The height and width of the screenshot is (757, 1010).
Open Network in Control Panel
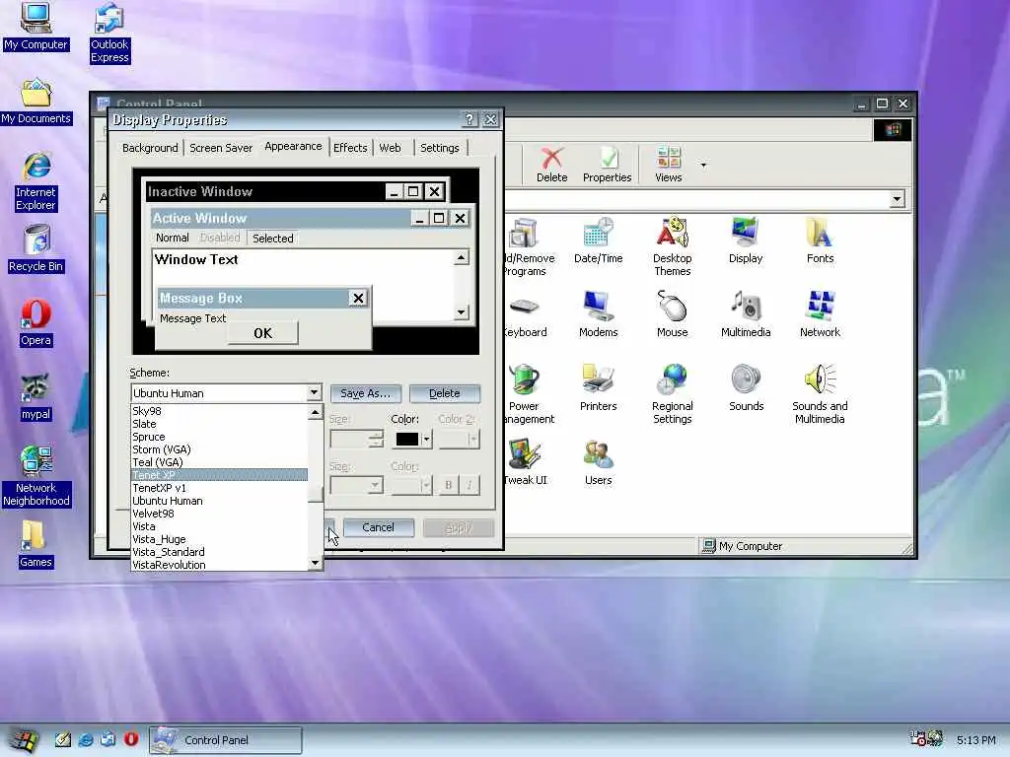tap(820, 314)
